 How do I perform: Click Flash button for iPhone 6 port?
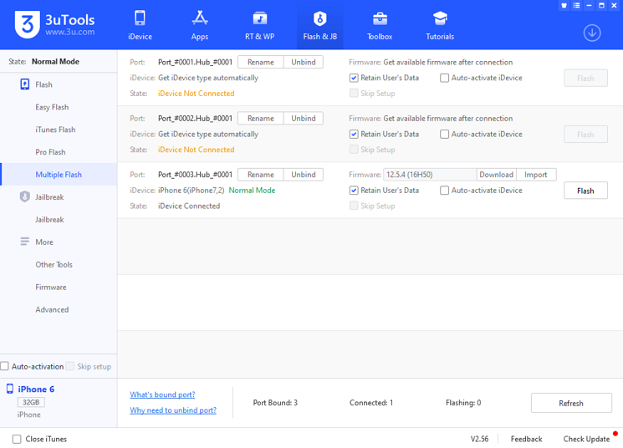pos(585,191)
